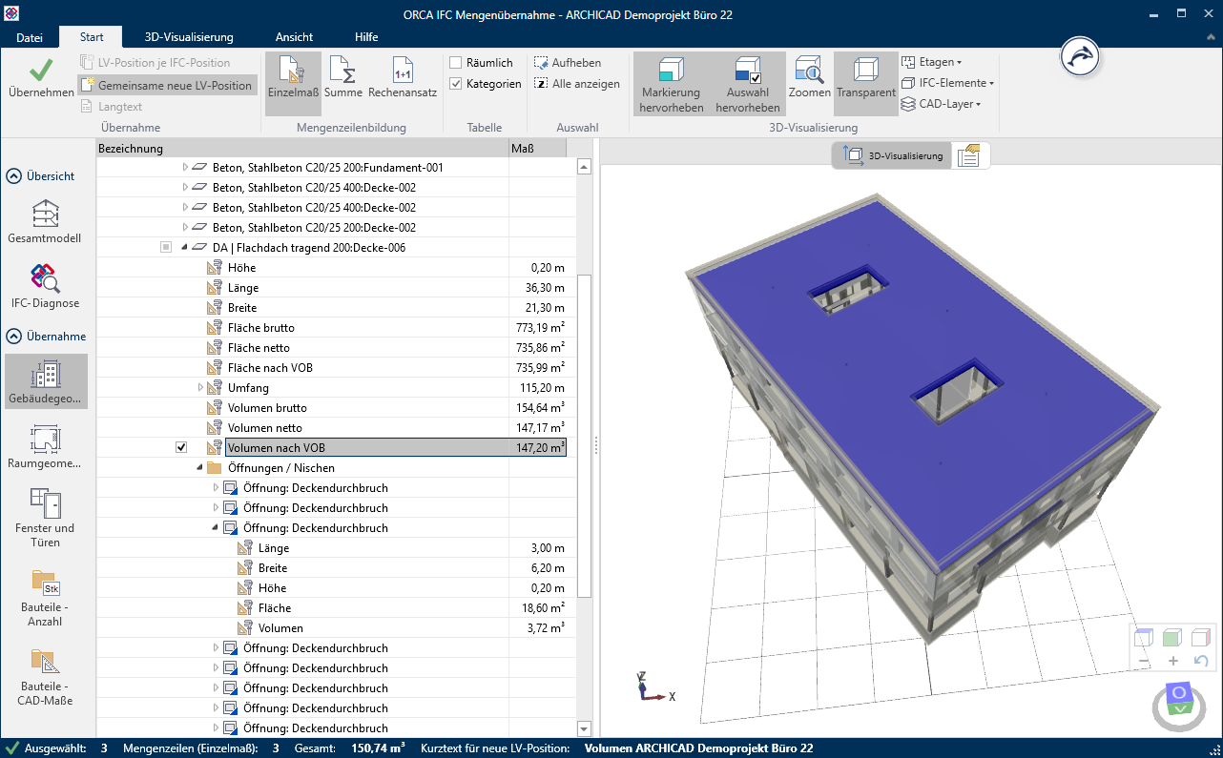Switch to the 3D-Visualisierung ribbon tab

coord(189,37)
